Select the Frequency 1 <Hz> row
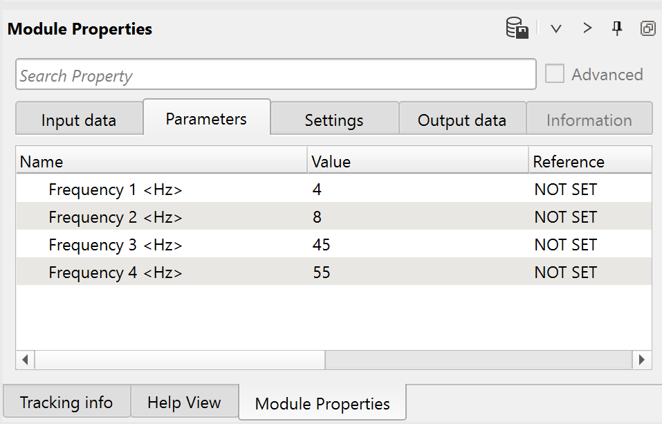This screenshot has width=662, height=424. point(116,190)
